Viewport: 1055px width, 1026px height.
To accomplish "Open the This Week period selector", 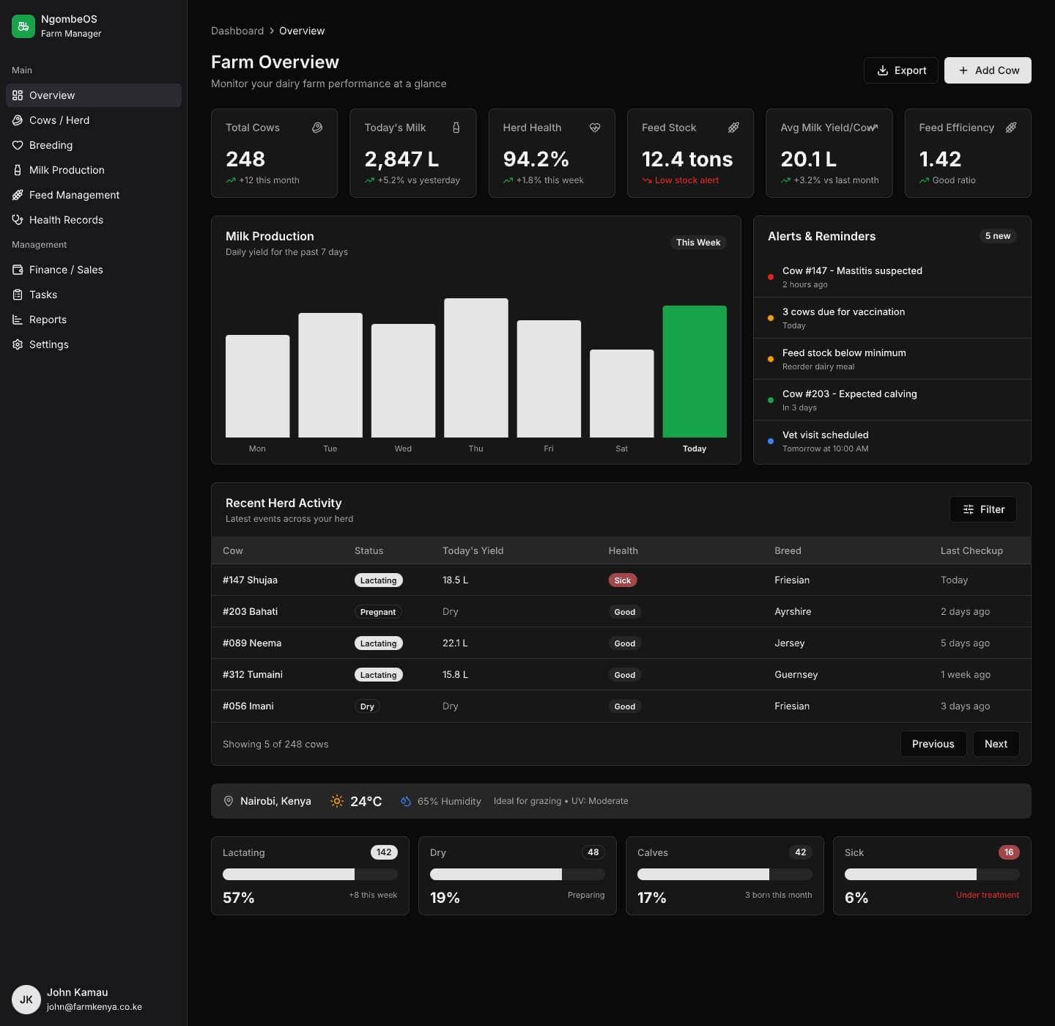I will [697, 242].
